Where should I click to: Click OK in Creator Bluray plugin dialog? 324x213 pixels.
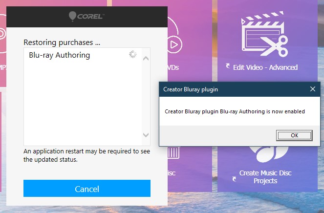[294, 135]
